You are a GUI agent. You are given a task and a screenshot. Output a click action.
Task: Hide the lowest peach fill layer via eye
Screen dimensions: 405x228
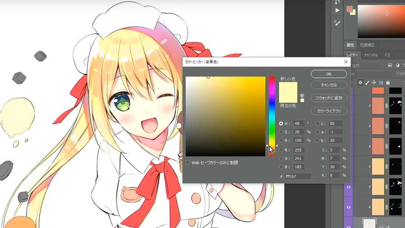tap(349, 207)
